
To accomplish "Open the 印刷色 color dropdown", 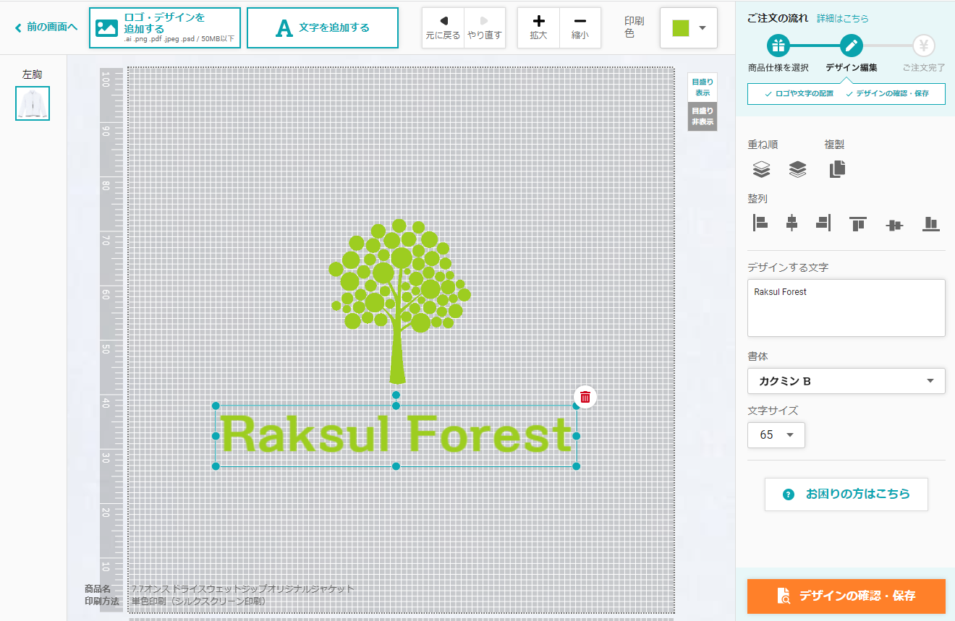I will [689, 27].
